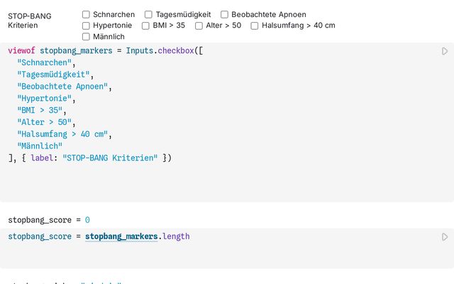
Task: Click the STOP-BANG Kriterien form label
Action: [x=30, y=20]
